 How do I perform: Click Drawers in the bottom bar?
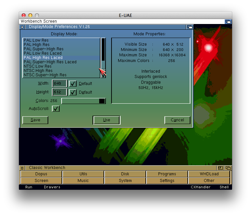(52, 187)
